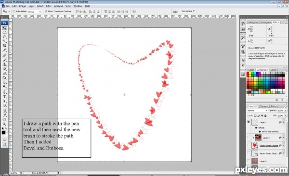Toggle Effects visibility eye under Layer 3
Screen dimensions: 289x176
click(256, 127)
